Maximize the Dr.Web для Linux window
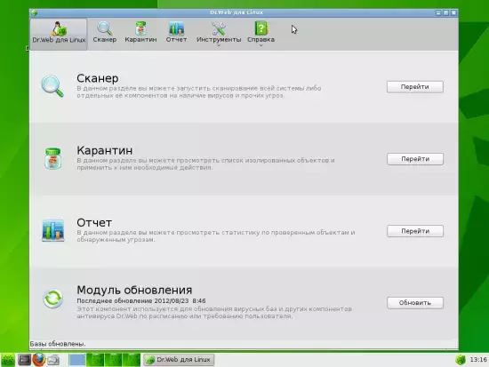489x367 pixels. point(446,12)
